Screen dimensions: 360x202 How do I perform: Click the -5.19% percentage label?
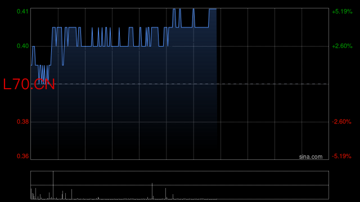[341, 156]
